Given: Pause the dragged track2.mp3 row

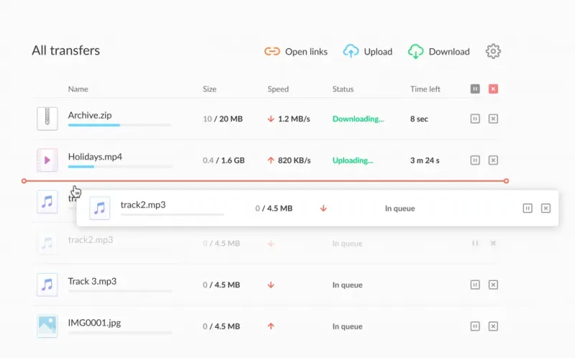Looking at the screenshot, I should pos(528,208).
